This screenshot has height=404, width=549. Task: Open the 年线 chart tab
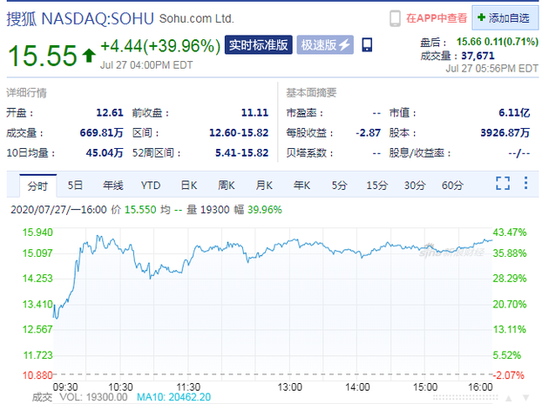[113, 185]
